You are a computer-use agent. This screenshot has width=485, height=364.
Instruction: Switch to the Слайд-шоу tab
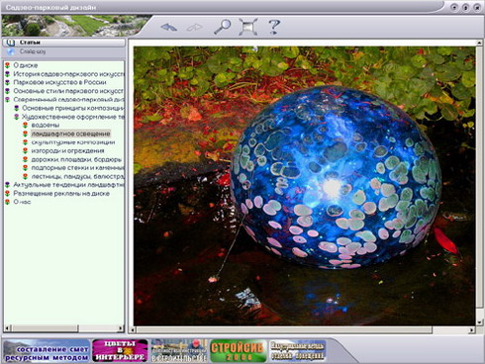(63, 51)
